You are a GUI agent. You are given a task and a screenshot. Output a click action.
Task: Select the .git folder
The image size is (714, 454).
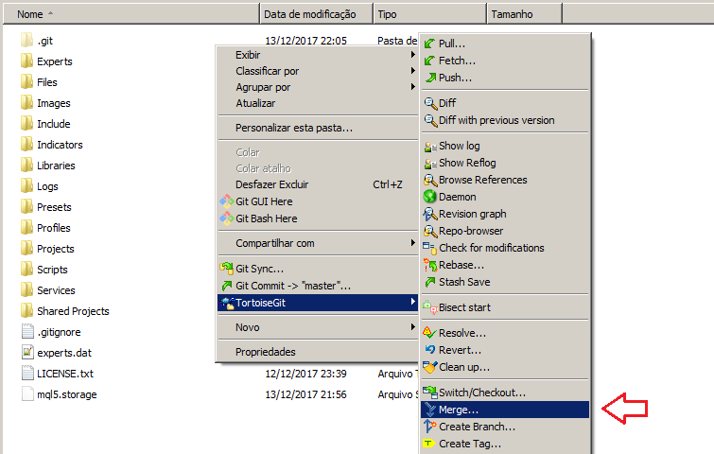point(37,41)
